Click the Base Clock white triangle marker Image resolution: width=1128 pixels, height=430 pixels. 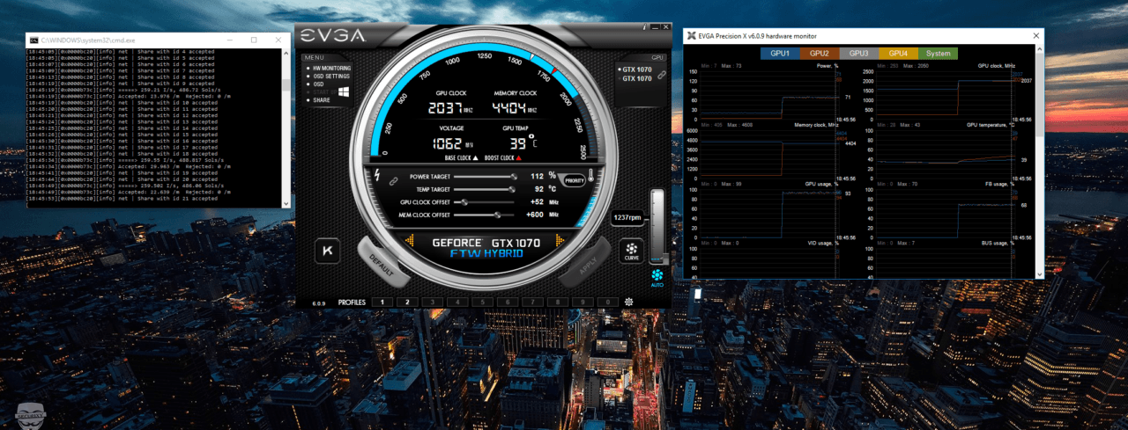coord(477,158)
